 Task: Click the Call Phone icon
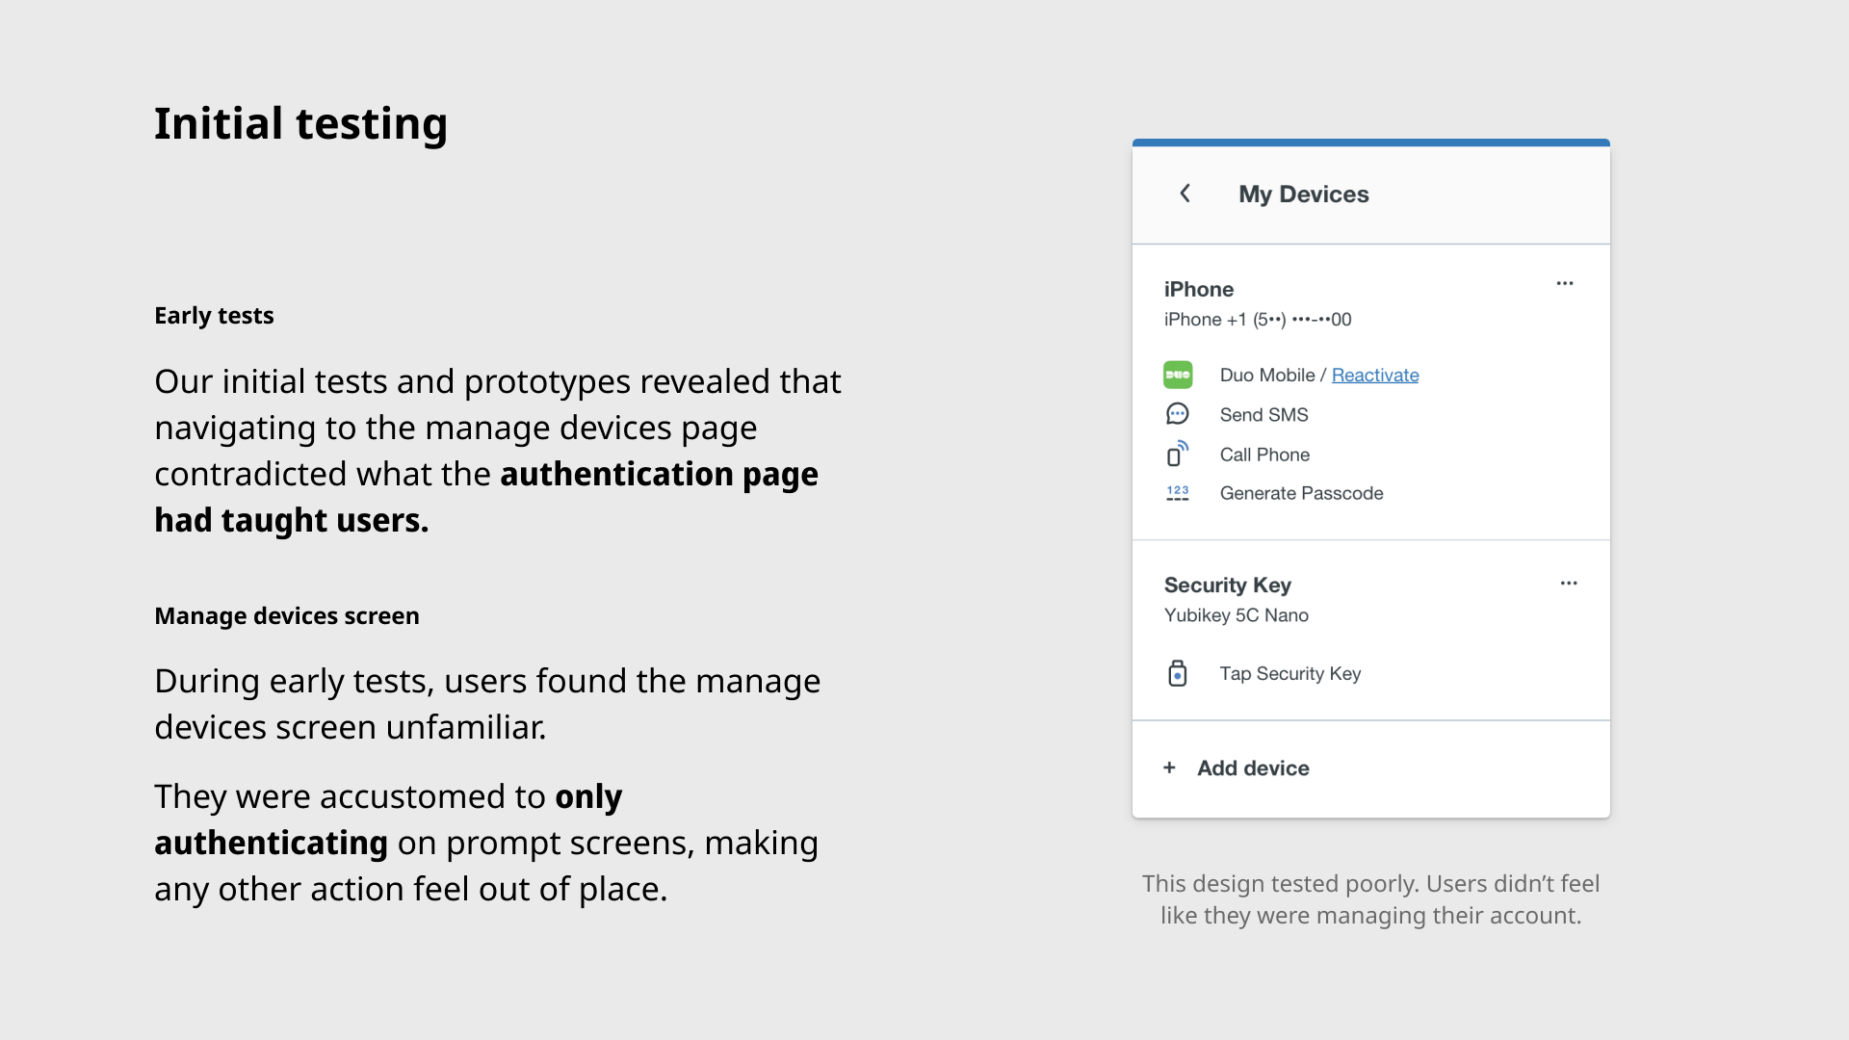pyautogui.click(x=1178, y=454)
